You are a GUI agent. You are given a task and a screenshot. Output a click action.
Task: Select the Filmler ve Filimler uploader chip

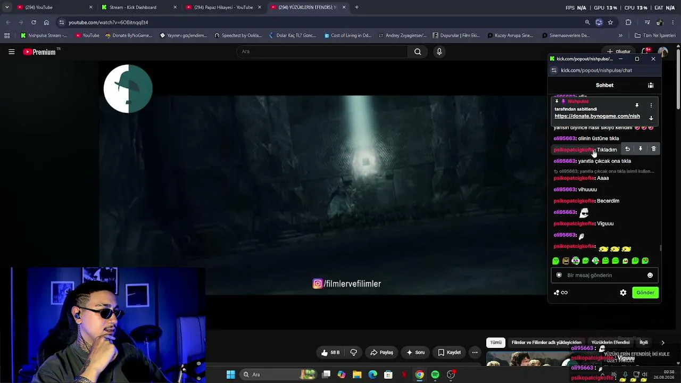[x=546, y=343]
